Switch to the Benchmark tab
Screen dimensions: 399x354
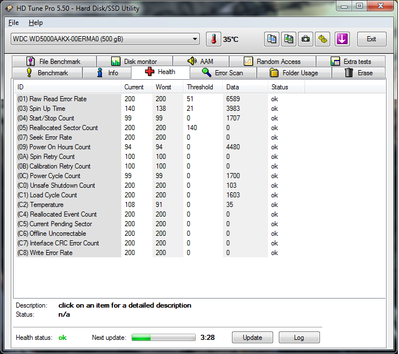click(47, 73)
